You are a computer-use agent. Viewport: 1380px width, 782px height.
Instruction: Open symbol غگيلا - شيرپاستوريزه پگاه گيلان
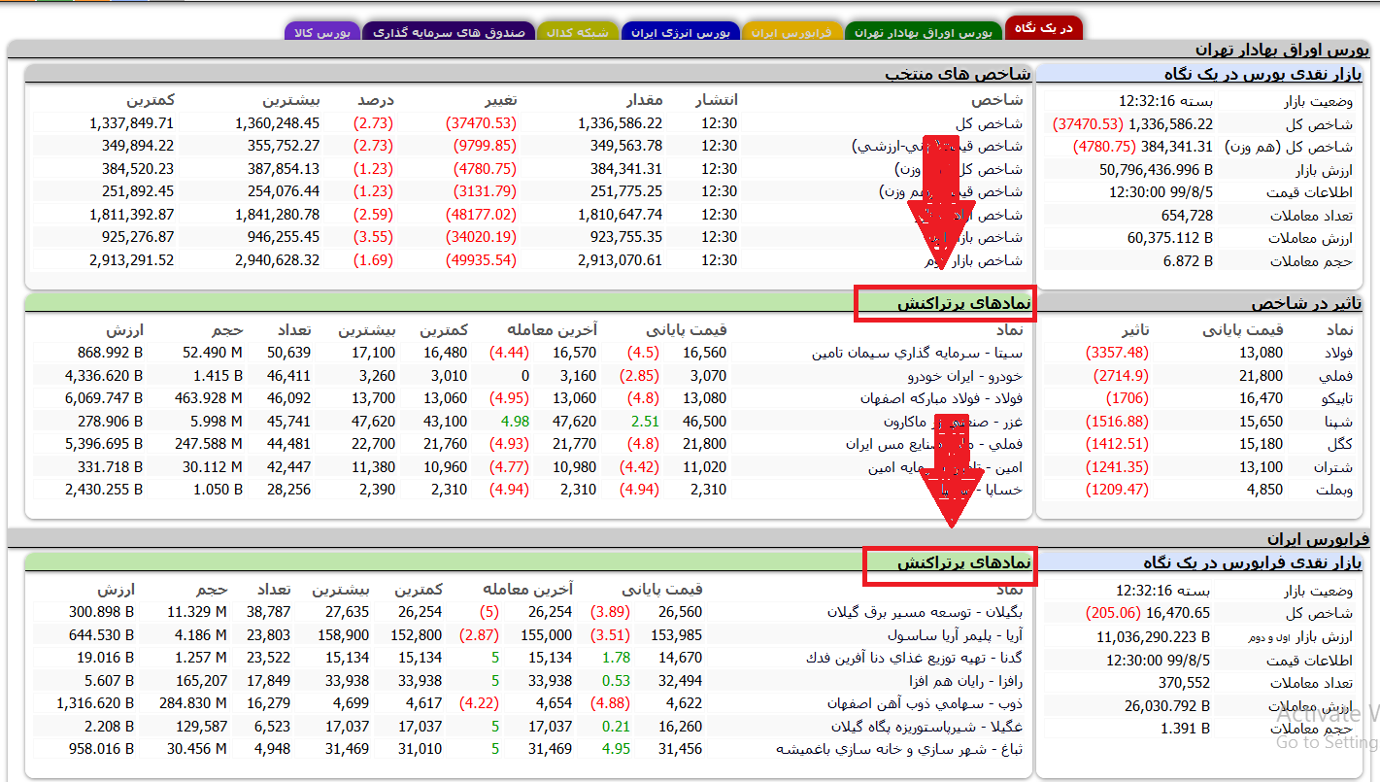point(926,727)
